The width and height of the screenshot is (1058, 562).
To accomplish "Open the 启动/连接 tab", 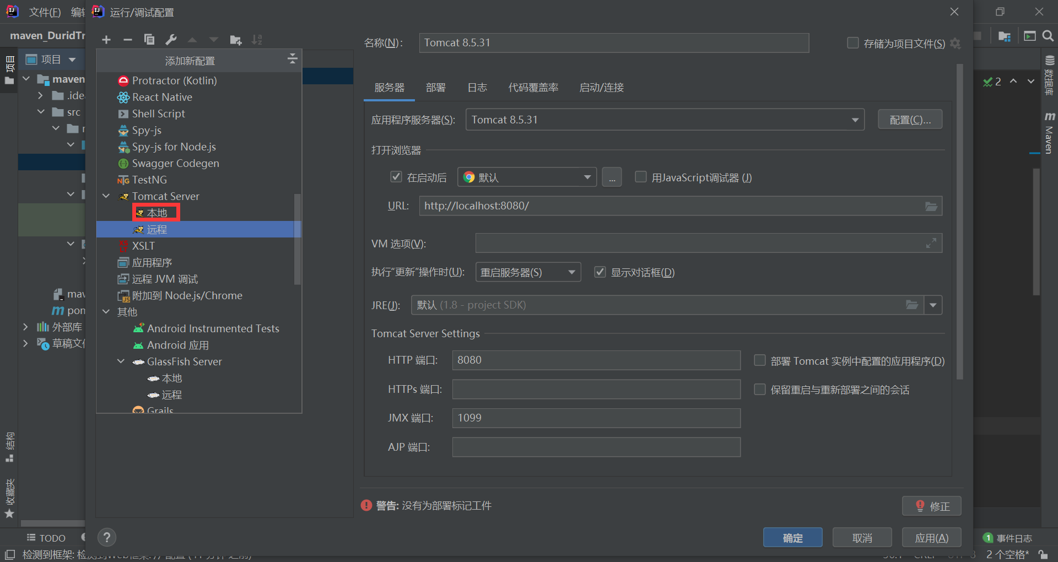I will pyautogui.click(x=601, y=88).
